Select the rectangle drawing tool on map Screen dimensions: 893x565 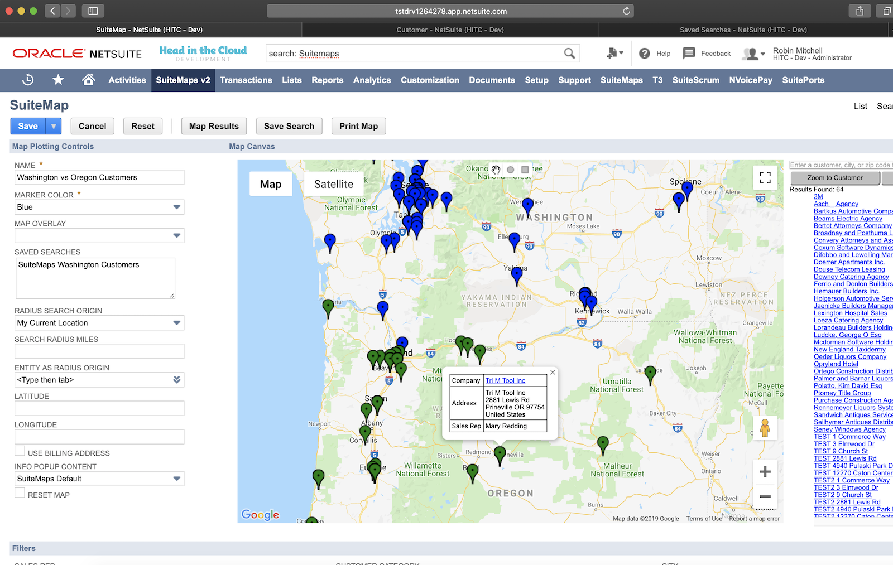(525, 170)
